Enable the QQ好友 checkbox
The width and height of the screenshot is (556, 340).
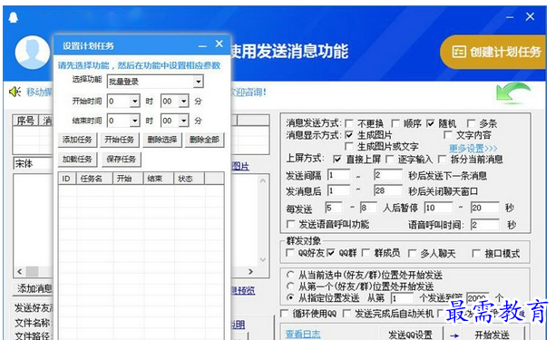click(x=289, y=253)
